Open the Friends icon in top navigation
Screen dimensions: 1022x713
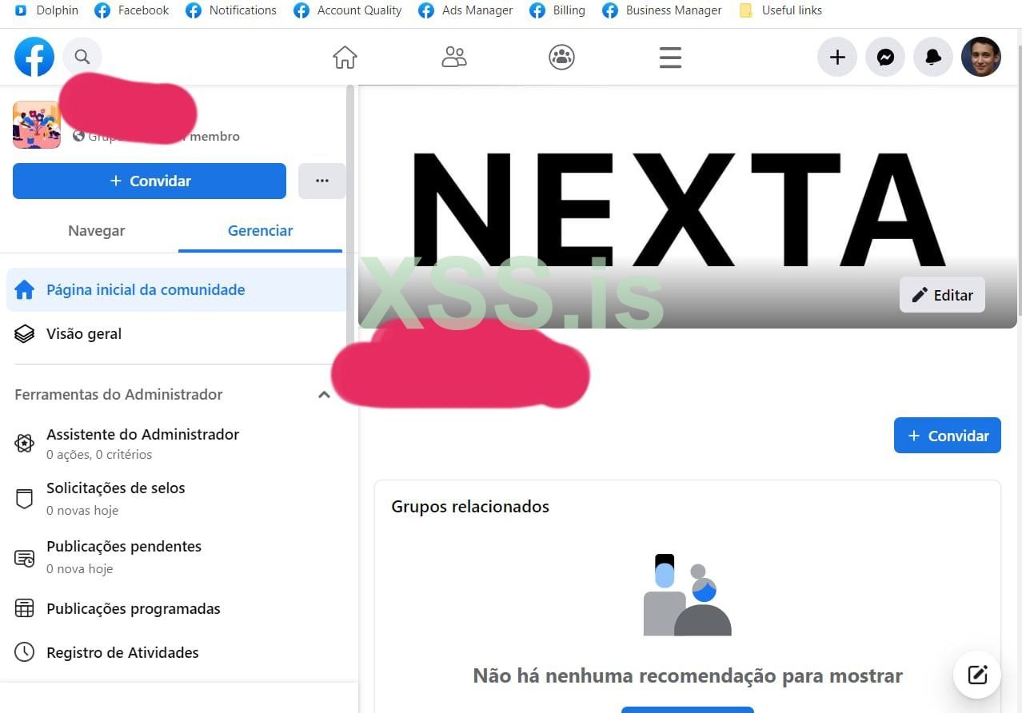tap(454, 58)
